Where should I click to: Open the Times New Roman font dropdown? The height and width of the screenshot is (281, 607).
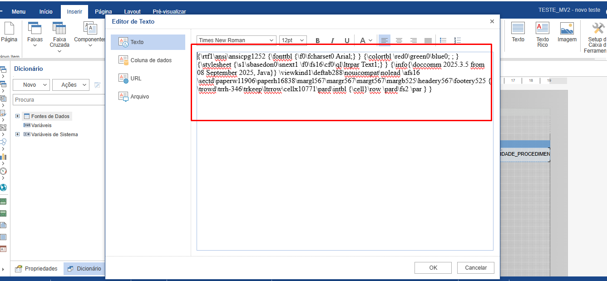(x=236, y=40)
